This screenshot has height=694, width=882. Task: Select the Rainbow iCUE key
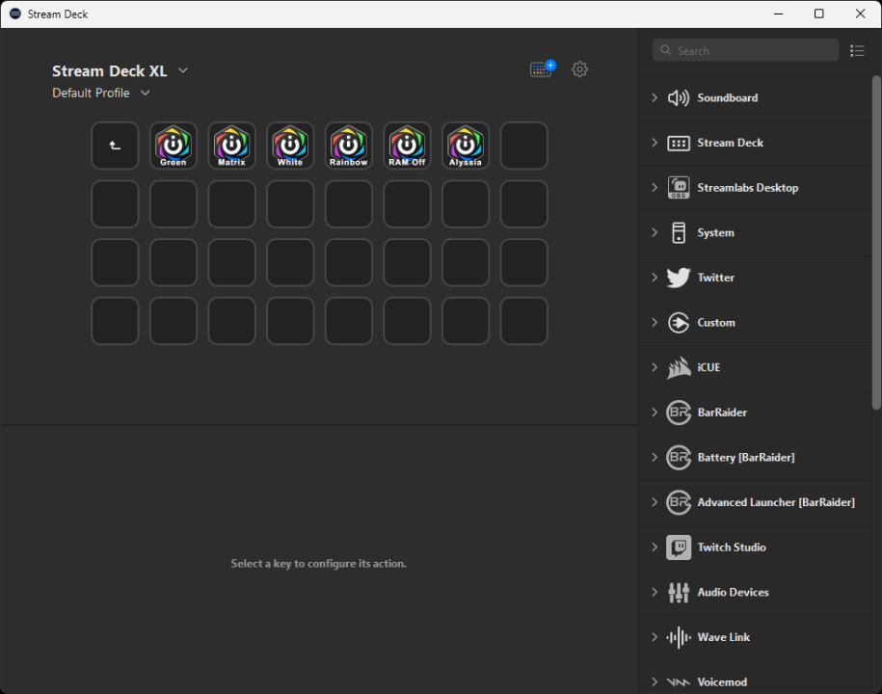tap(348, 146)
